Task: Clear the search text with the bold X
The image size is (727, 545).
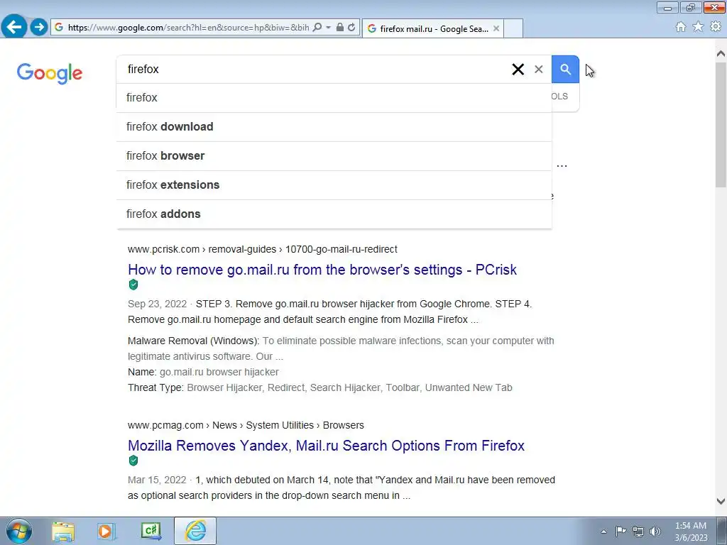Action: click(518, 69)
